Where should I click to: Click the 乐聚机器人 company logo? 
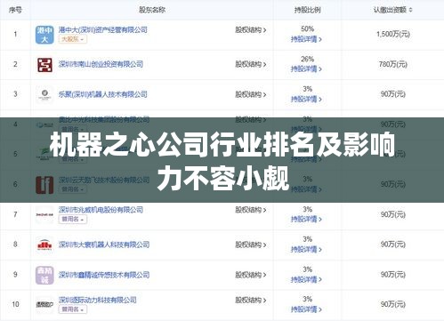pyautogui.click(x=44, y=94)
